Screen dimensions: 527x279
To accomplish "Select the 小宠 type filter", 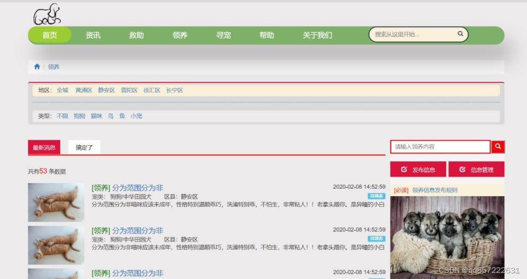I will coord(136,116).
